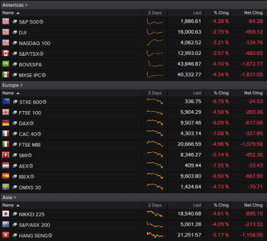Expand the Americas section header
Screen dimensions: 267x241
click(15, 5)
